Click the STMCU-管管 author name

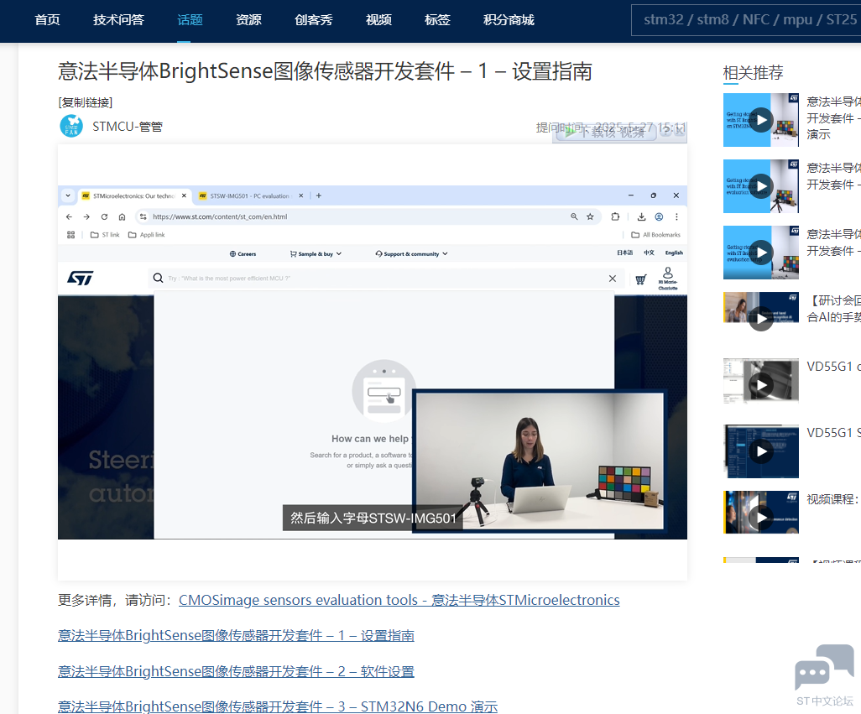coord(128,127)
